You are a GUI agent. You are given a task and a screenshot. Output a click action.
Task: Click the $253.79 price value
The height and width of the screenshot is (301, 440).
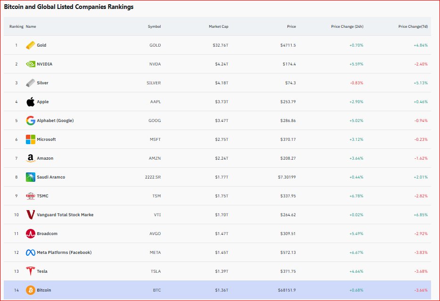(288, 102)
